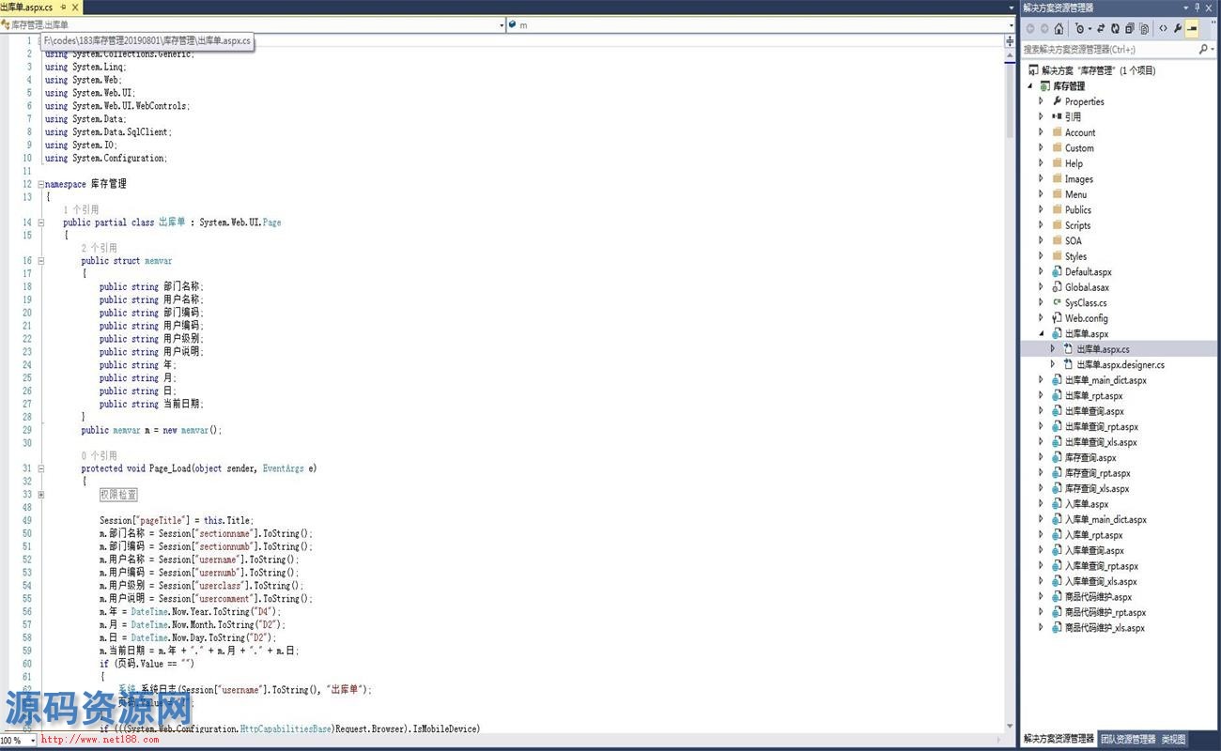Select Global.asax file icon
The image size is (1221, 751).
1057,287
